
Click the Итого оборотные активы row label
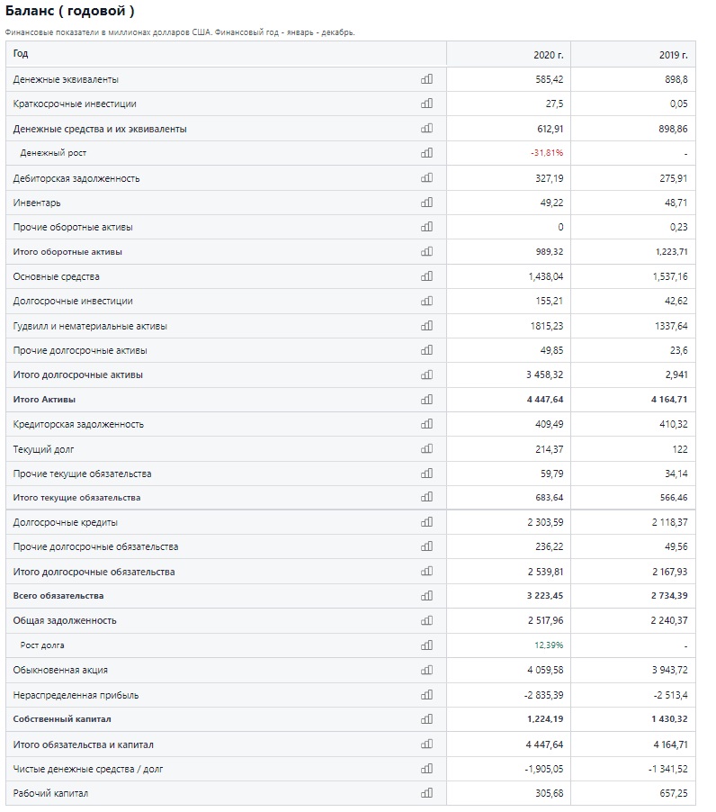coord(67,252)
